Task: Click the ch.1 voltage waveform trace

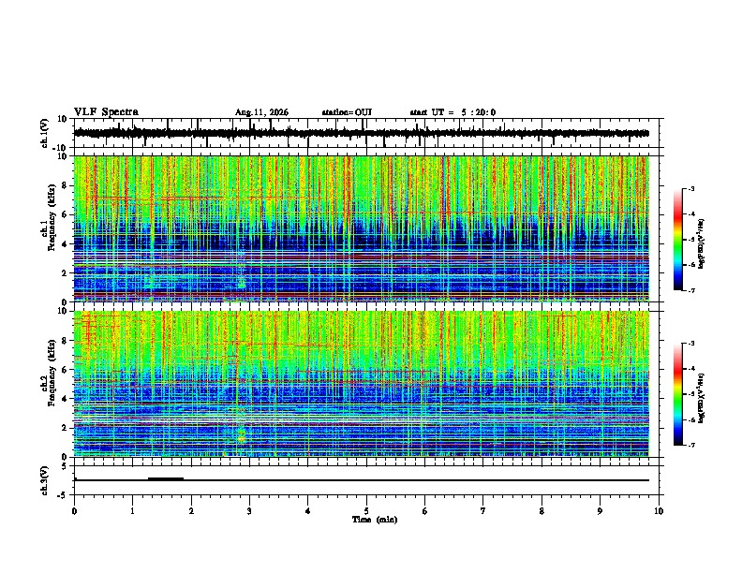Action: [362, 133]
